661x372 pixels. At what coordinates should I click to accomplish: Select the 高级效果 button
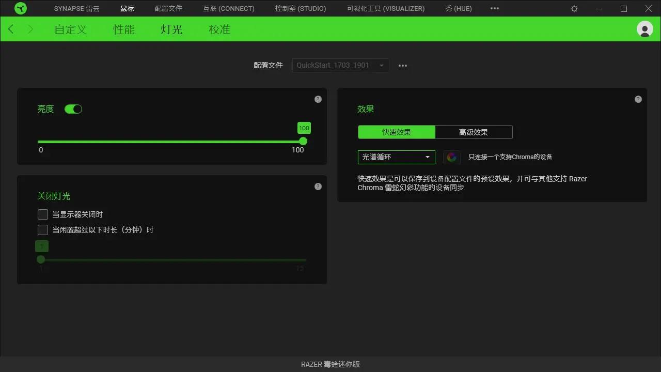[x=474, y=132]
